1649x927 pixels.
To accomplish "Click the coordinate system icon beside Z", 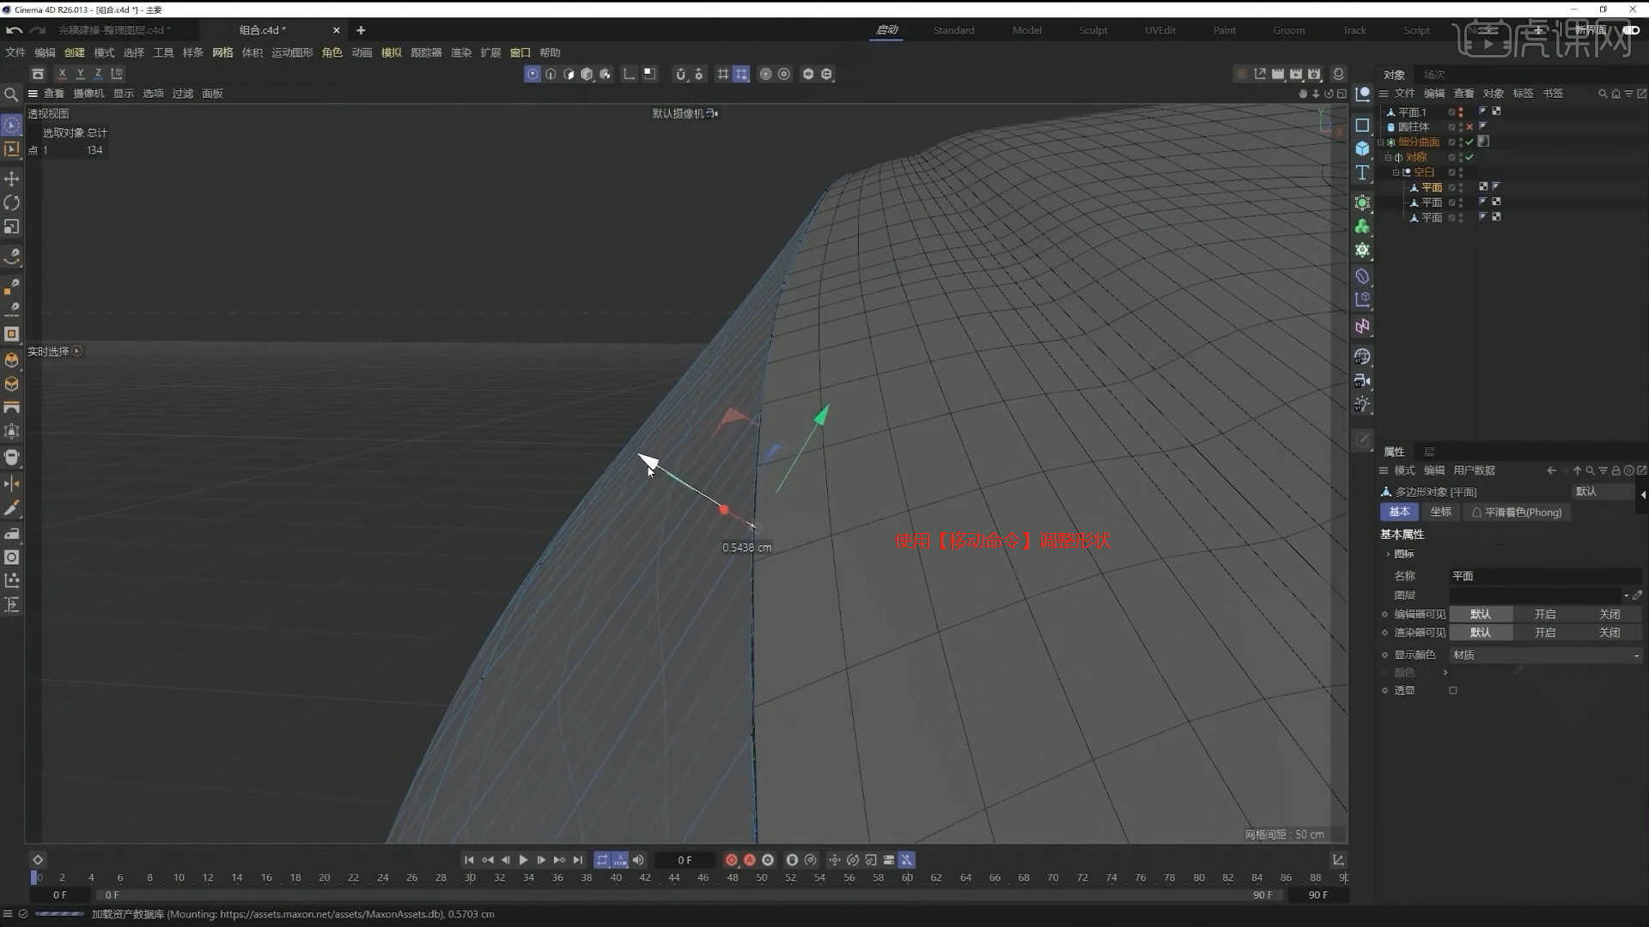I will (117, 74).
